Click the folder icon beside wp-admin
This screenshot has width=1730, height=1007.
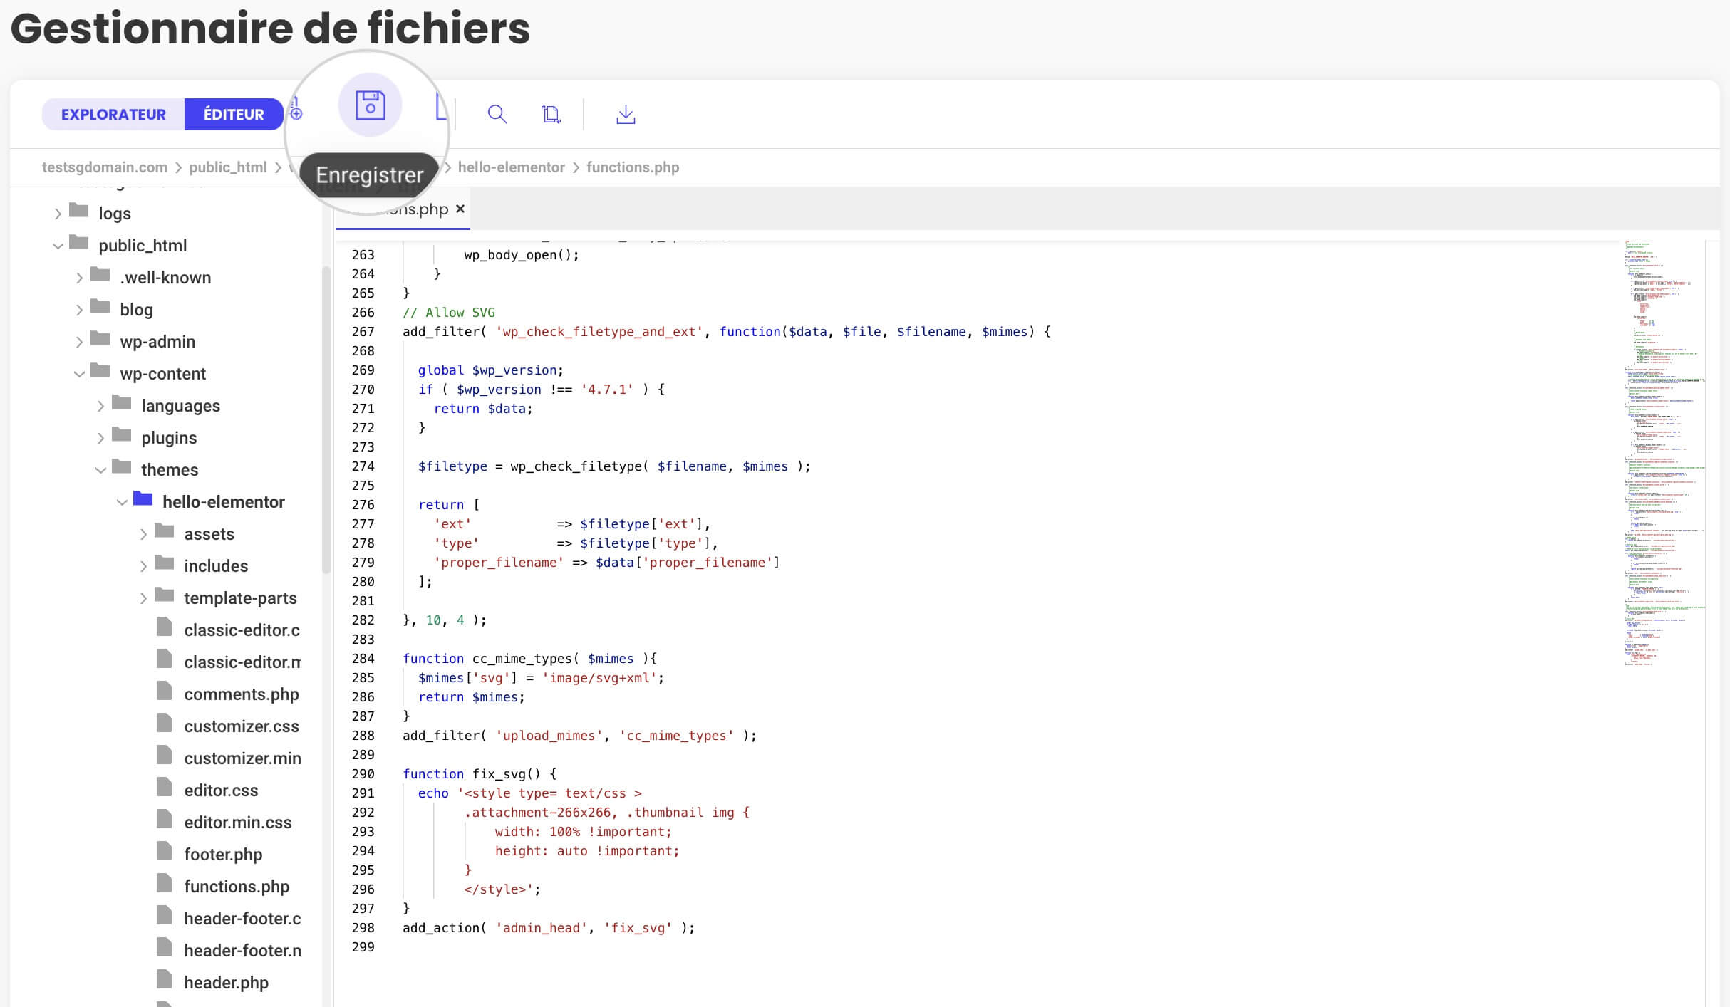100,339
